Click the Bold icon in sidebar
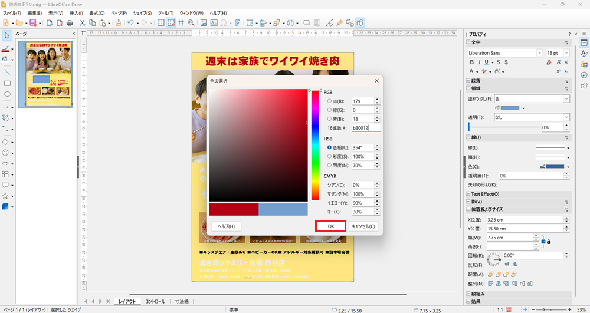Viewport: 590px width, 313px height. [x=471, y=62]
